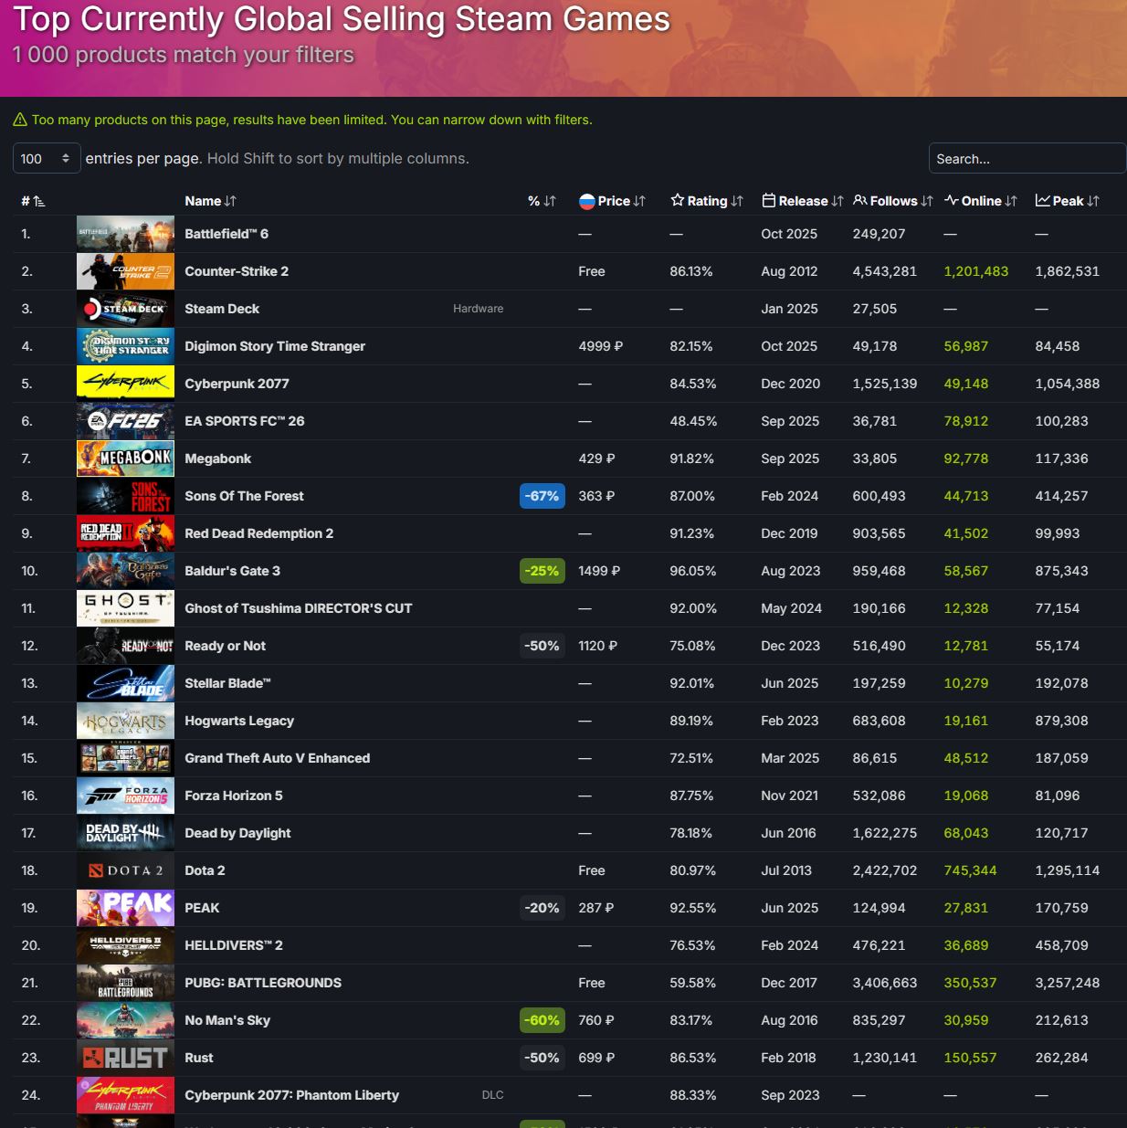Sort by Rating star column

(707, 201)
